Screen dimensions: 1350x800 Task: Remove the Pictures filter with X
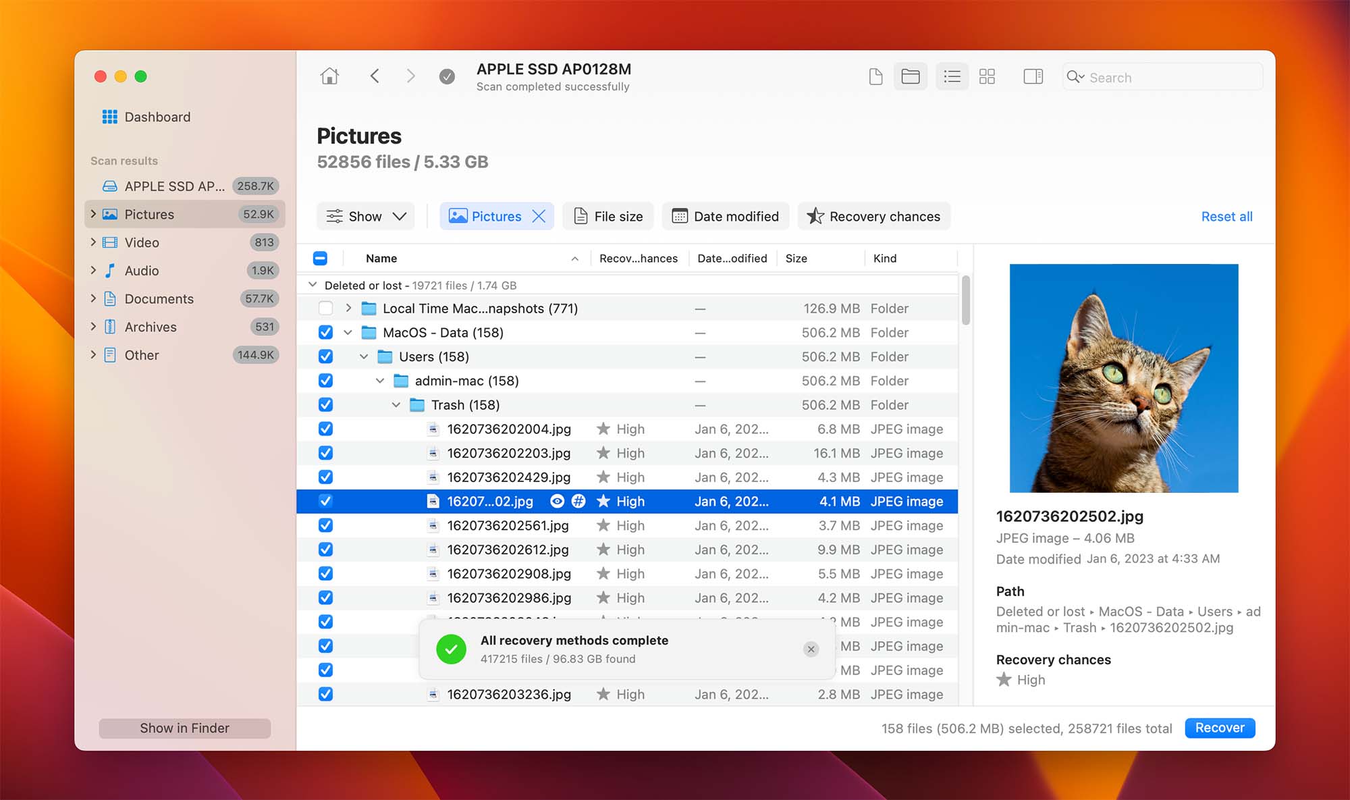click(x=539, y=216)
